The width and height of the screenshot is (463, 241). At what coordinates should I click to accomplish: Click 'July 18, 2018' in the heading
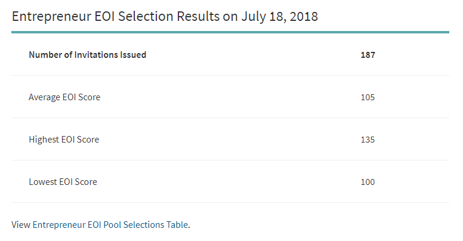279,16
